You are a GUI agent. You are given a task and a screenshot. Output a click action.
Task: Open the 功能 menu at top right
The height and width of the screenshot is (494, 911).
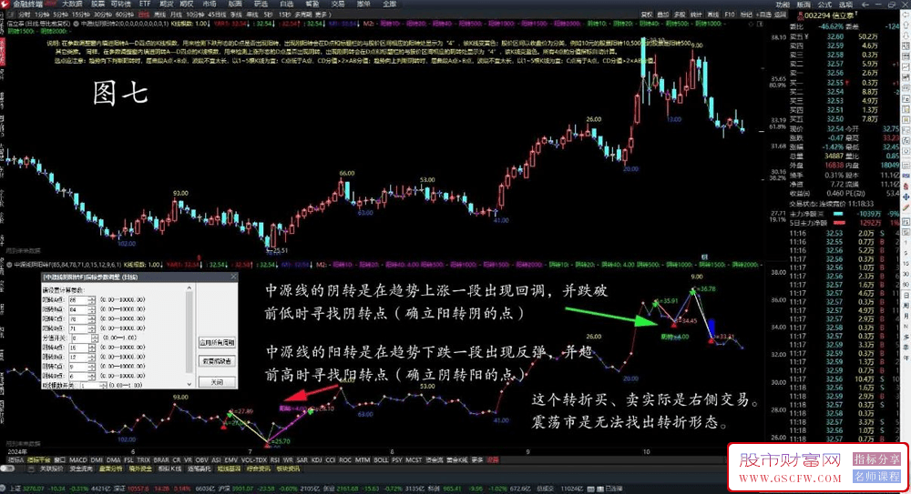point(783,5)
